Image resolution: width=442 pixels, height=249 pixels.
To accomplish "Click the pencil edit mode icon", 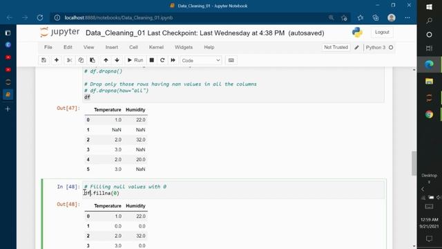I will [357, 48].
